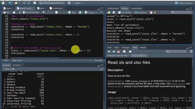Click the Compile Report notebook icon

[x=56, y=12]
